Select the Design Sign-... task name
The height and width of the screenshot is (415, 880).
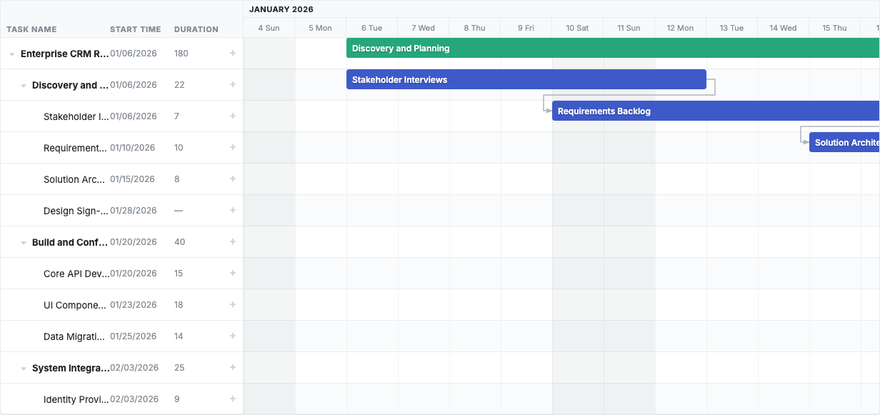click(x=76, y=211)
